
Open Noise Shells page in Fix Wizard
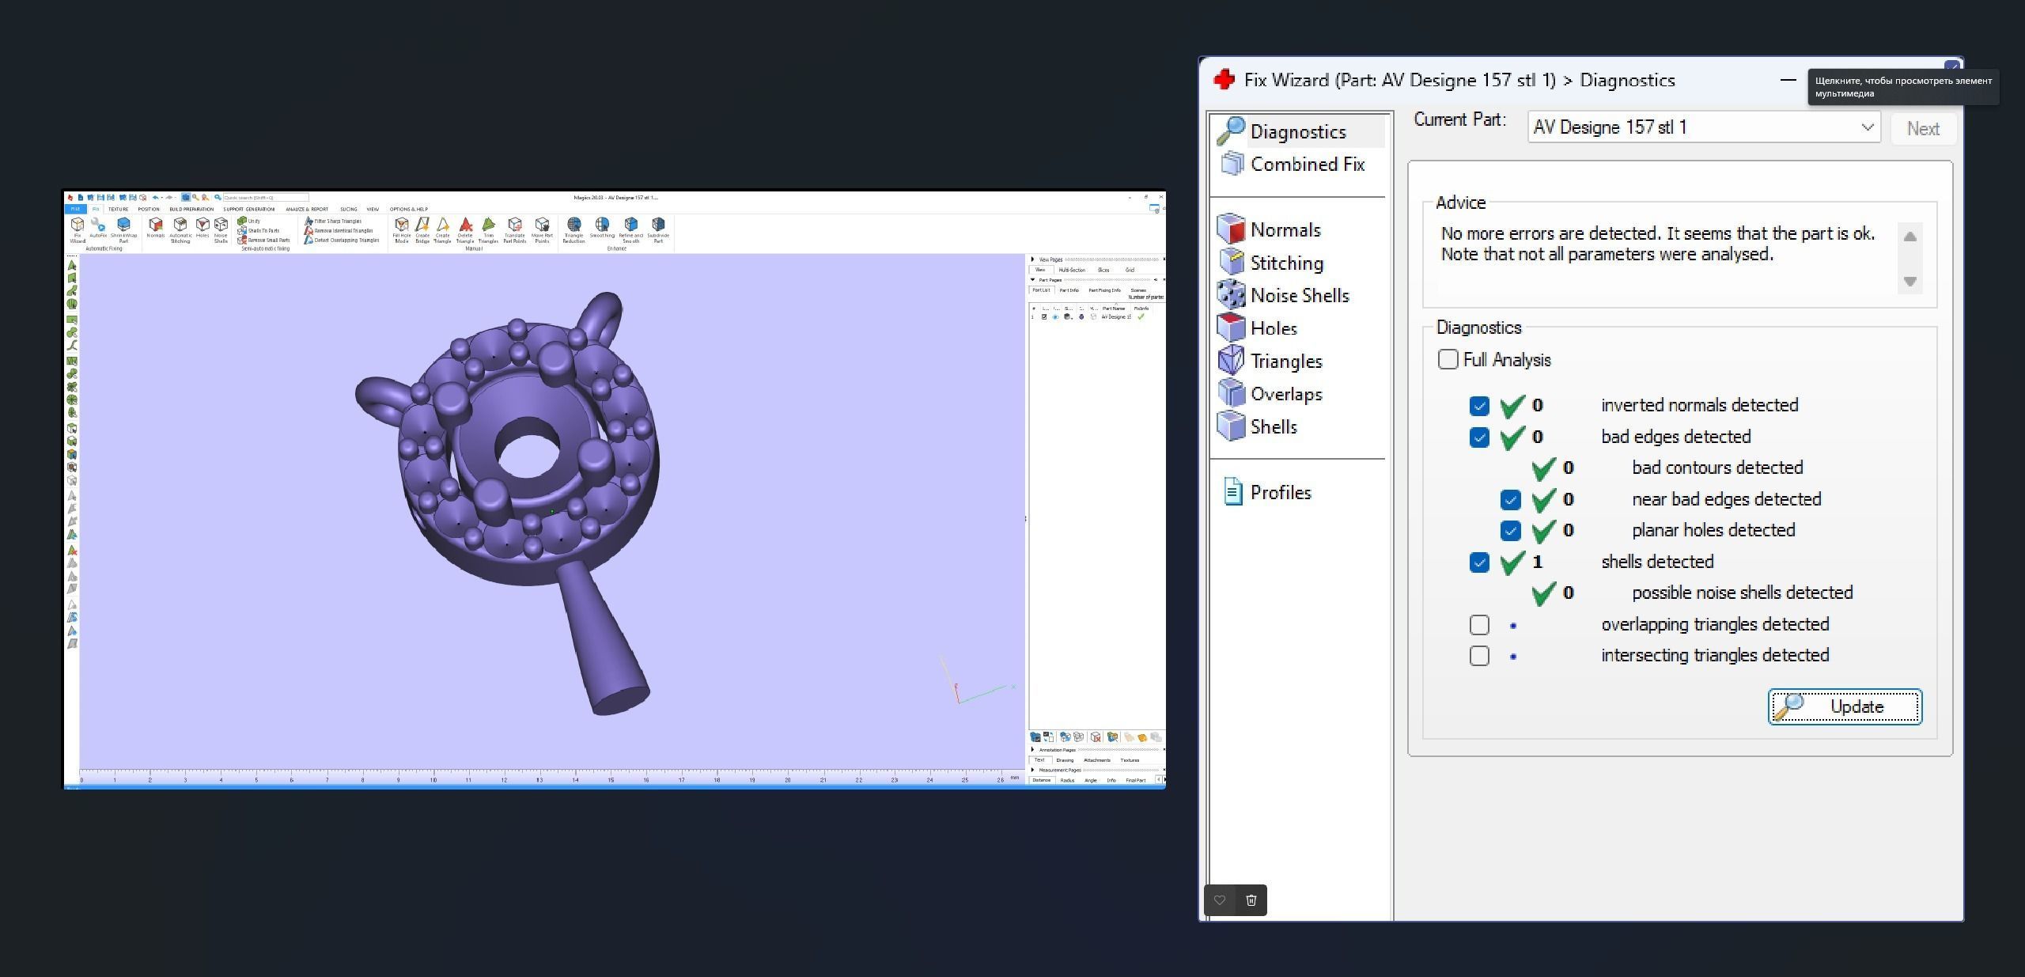1299,296
